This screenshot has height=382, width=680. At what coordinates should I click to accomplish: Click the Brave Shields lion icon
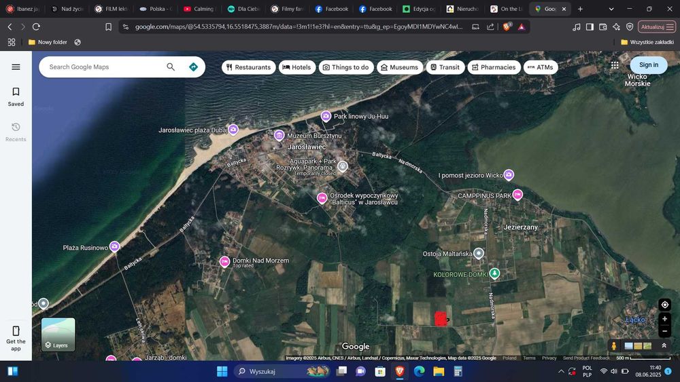507,27
